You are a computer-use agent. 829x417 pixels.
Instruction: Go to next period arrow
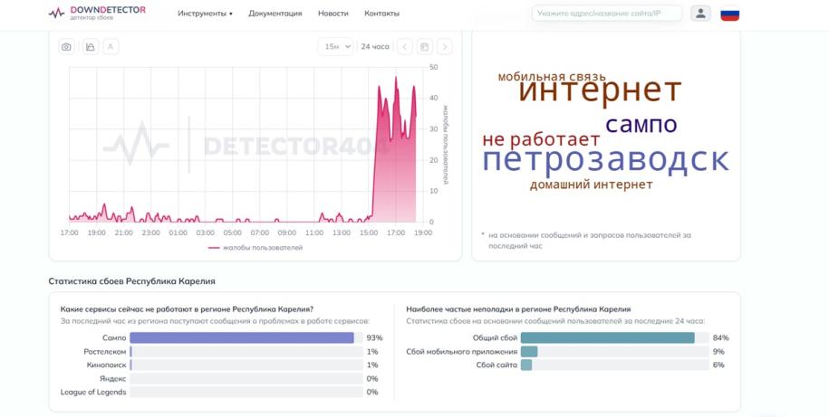445,46
